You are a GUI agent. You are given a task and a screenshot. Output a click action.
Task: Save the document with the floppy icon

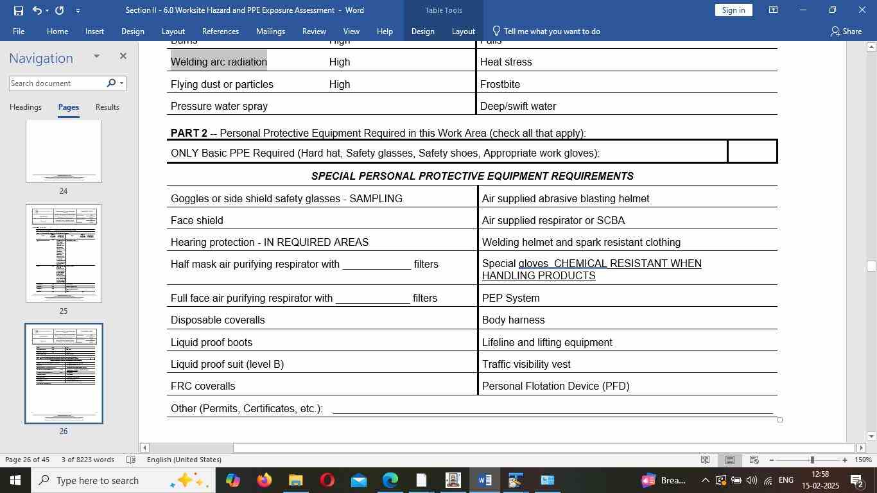click(18, 10)
